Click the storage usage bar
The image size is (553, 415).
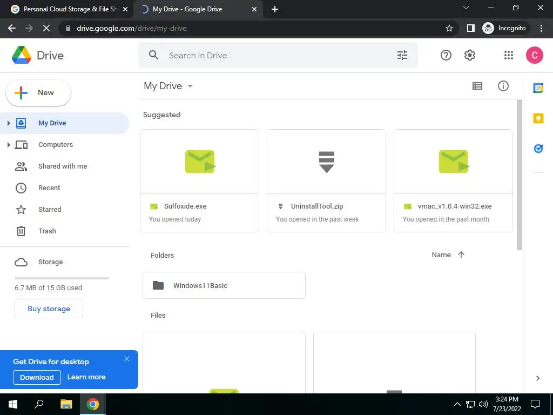click(x=62, y=278)
